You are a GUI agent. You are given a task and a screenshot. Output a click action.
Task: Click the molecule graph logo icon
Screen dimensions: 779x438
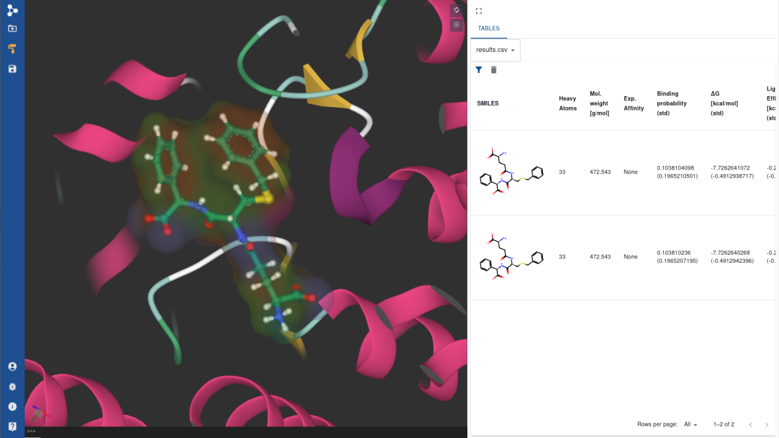12,10
